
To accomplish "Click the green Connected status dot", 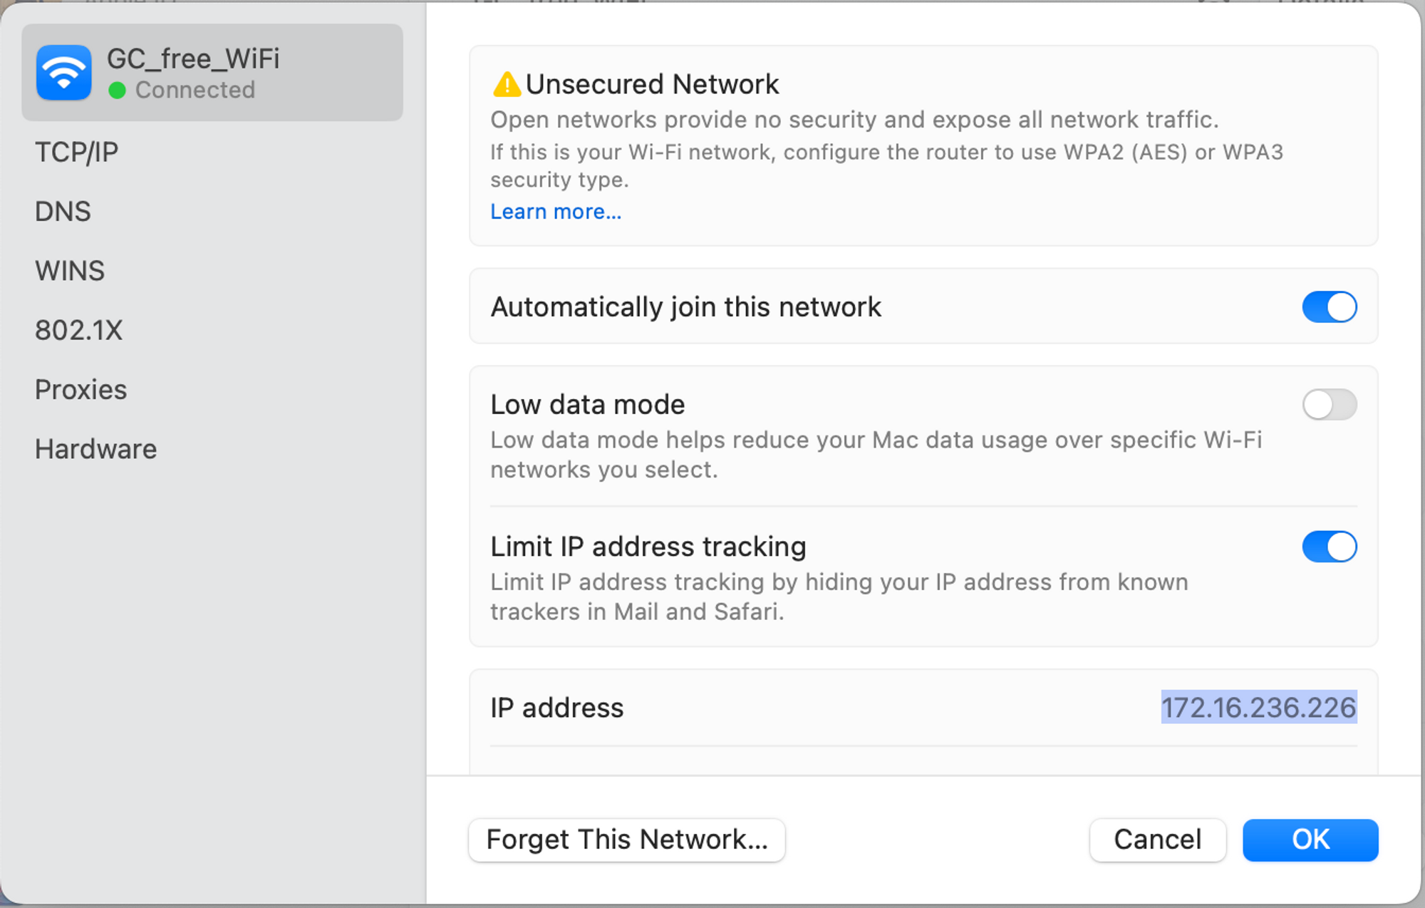I will coord(118,91).
